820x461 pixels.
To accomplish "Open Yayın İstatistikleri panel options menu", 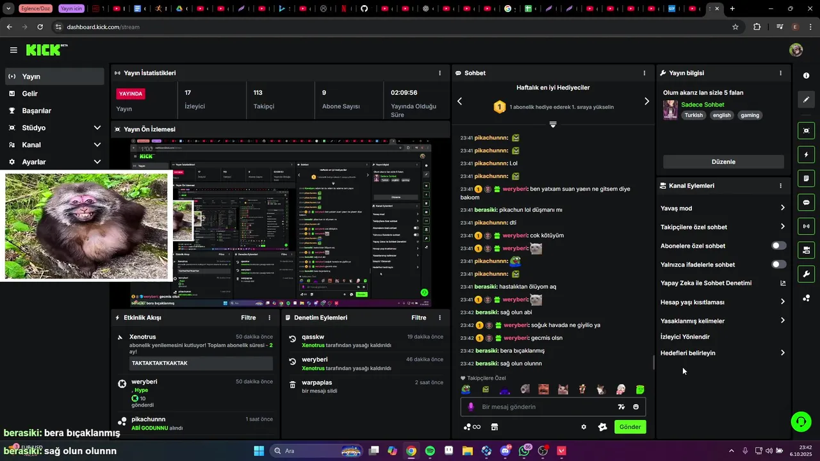I will 439,73.
